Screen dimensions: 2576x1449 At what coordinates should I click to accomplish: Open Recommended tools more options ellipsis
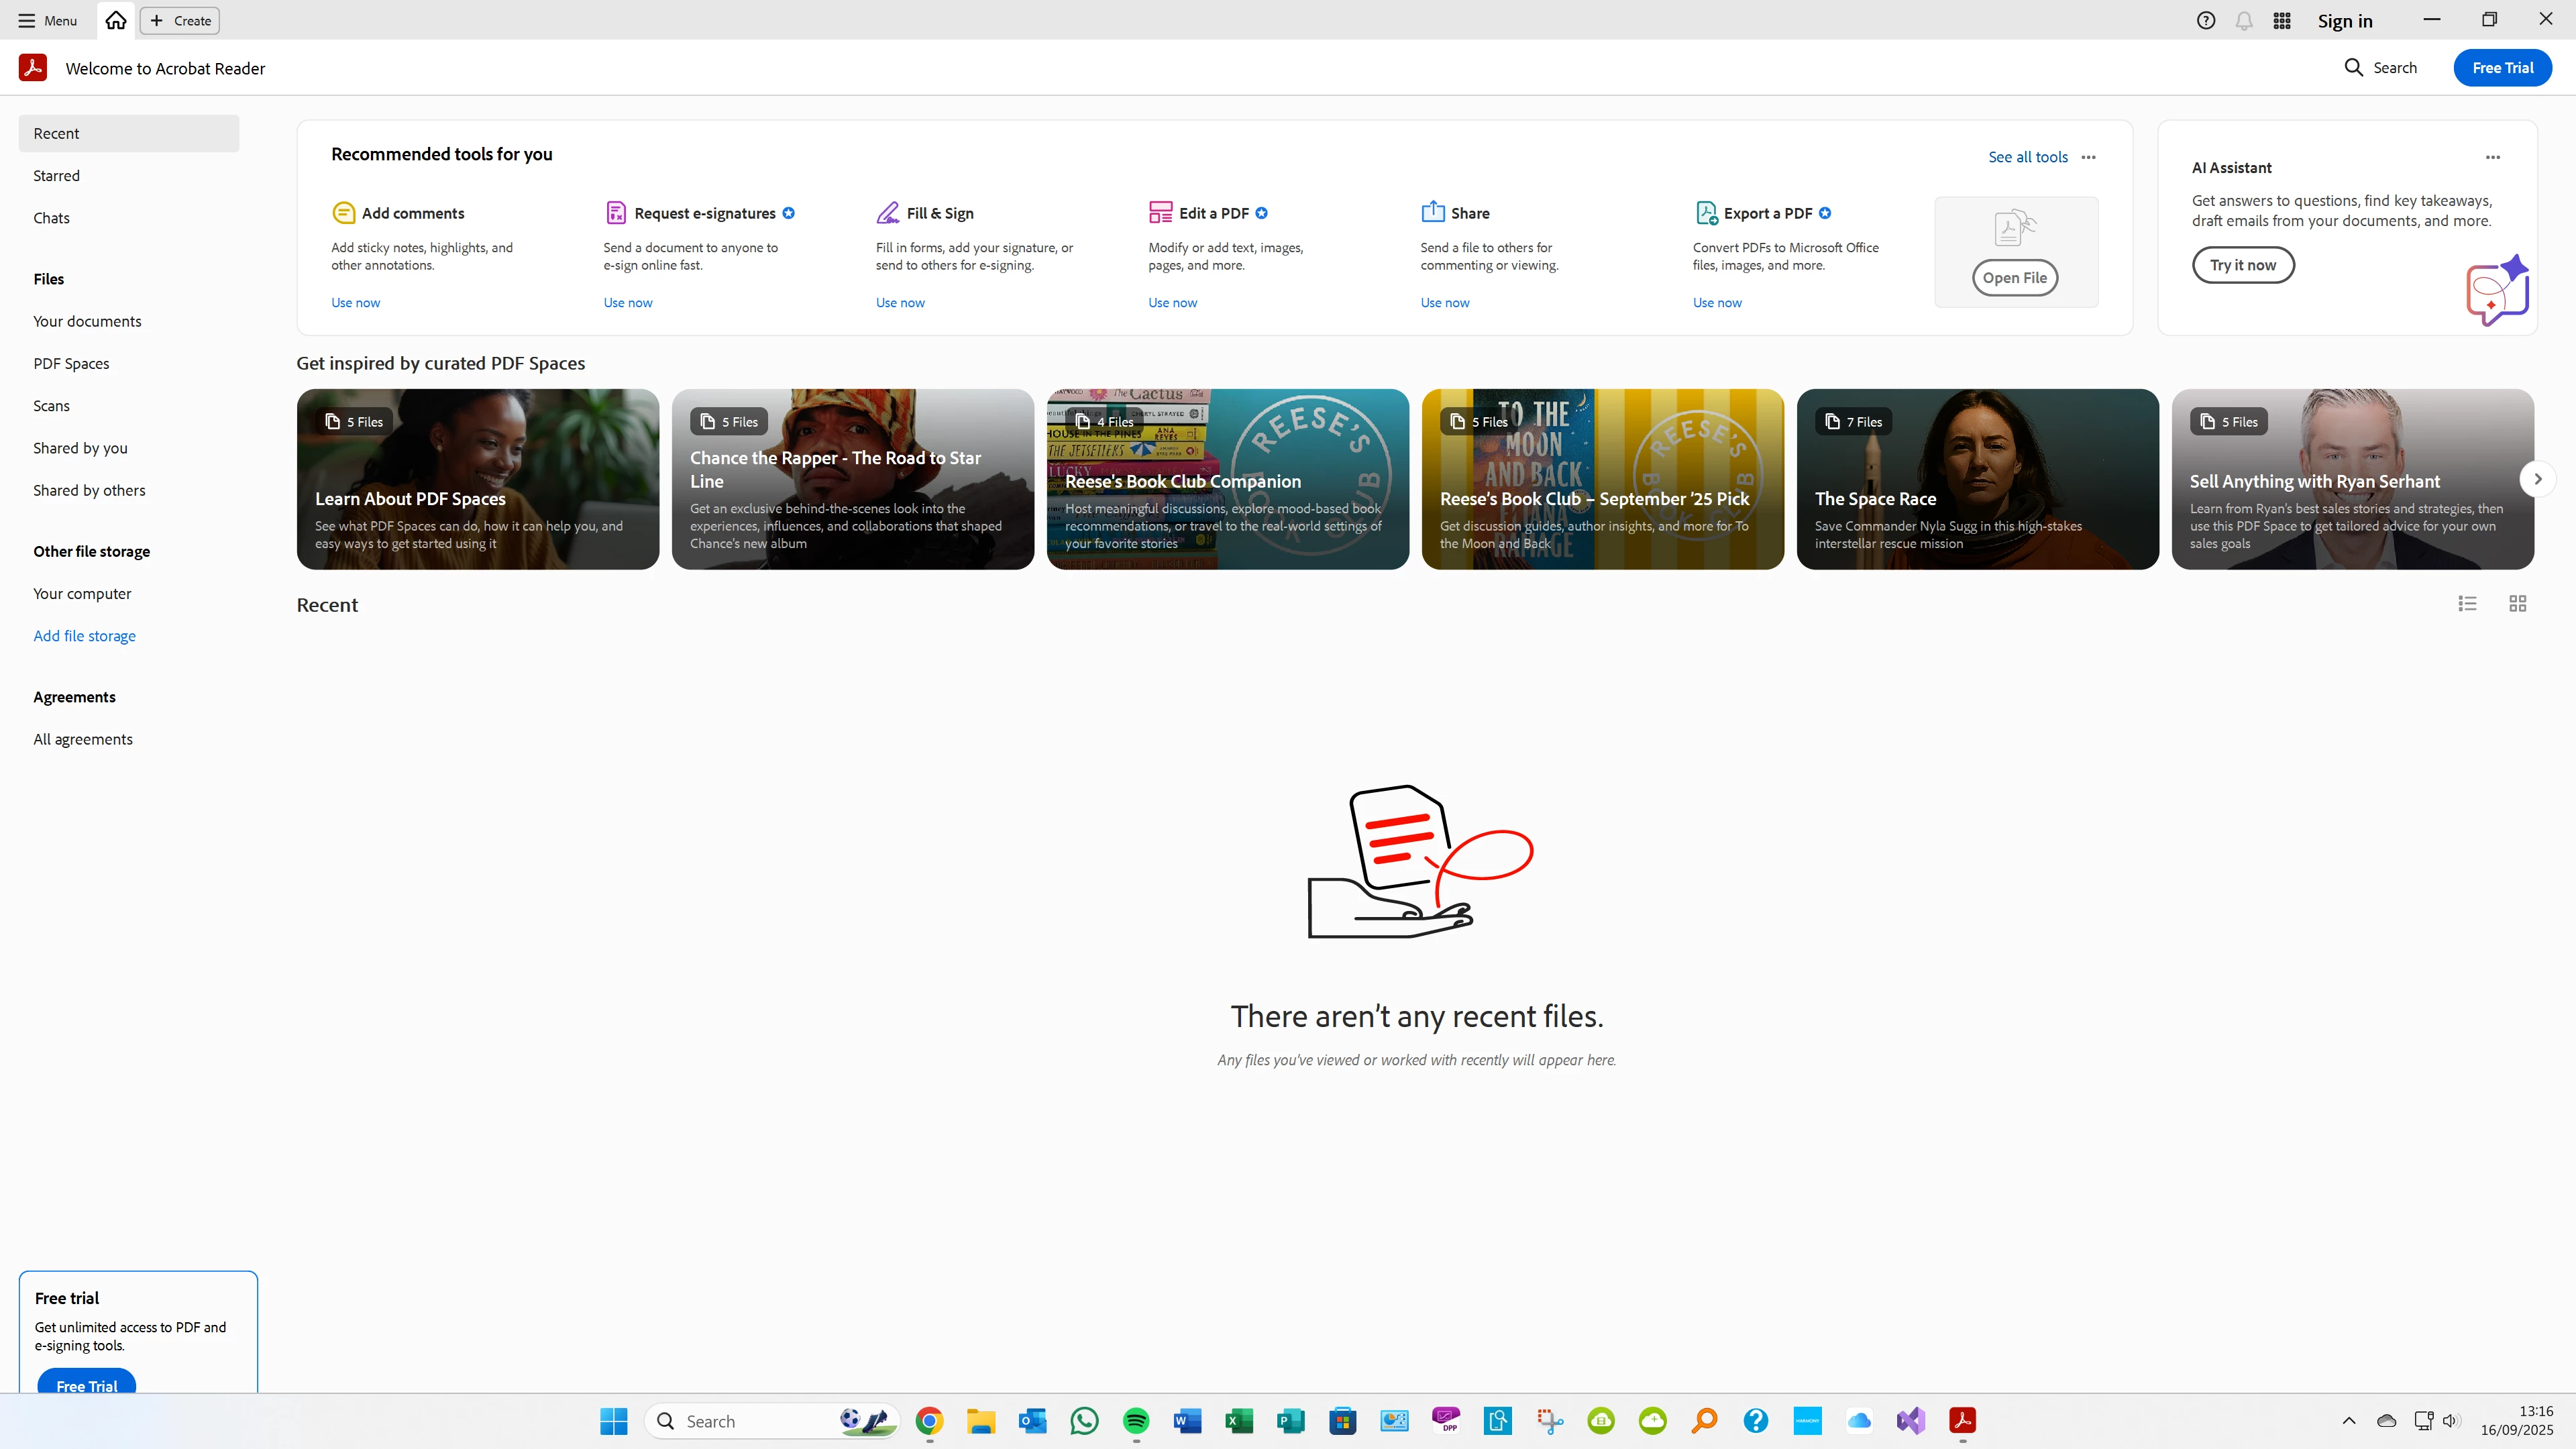[2089, 157]
